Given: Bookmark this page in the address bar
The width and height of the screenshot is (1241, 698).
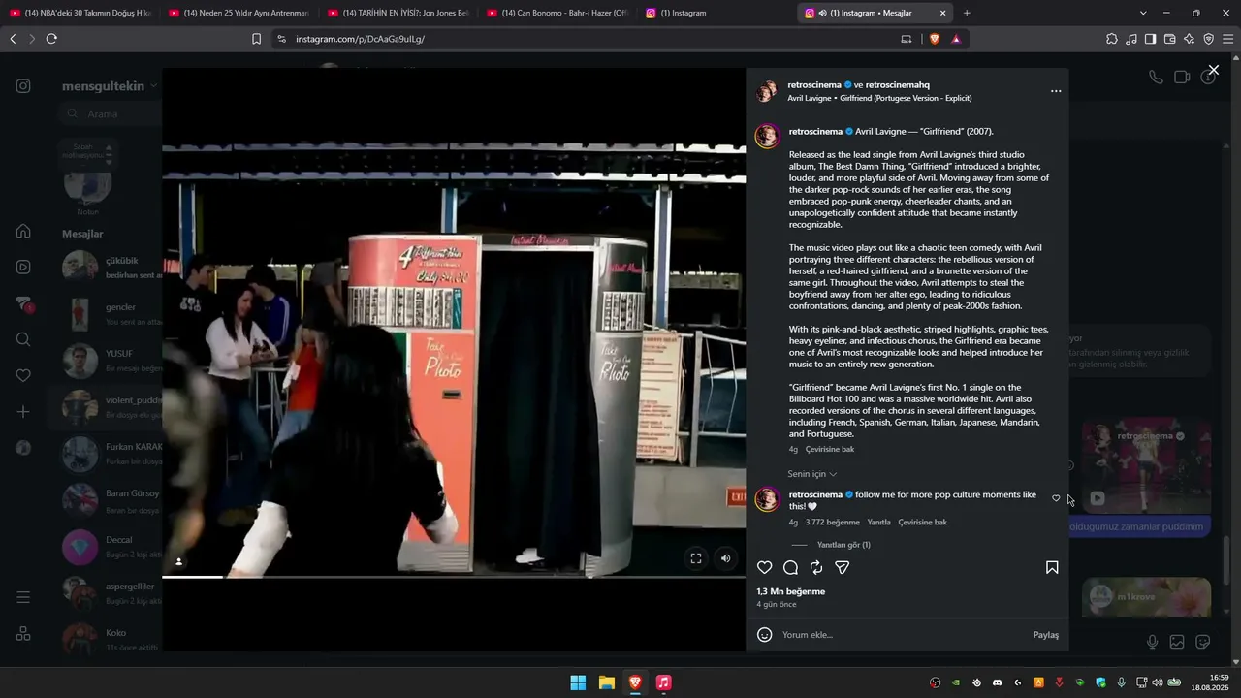Looking at the screenshot, I should tap(256, 39).
